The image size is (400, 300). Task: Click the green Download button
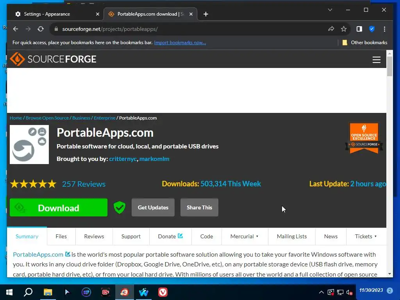click(x=59, y=207)
